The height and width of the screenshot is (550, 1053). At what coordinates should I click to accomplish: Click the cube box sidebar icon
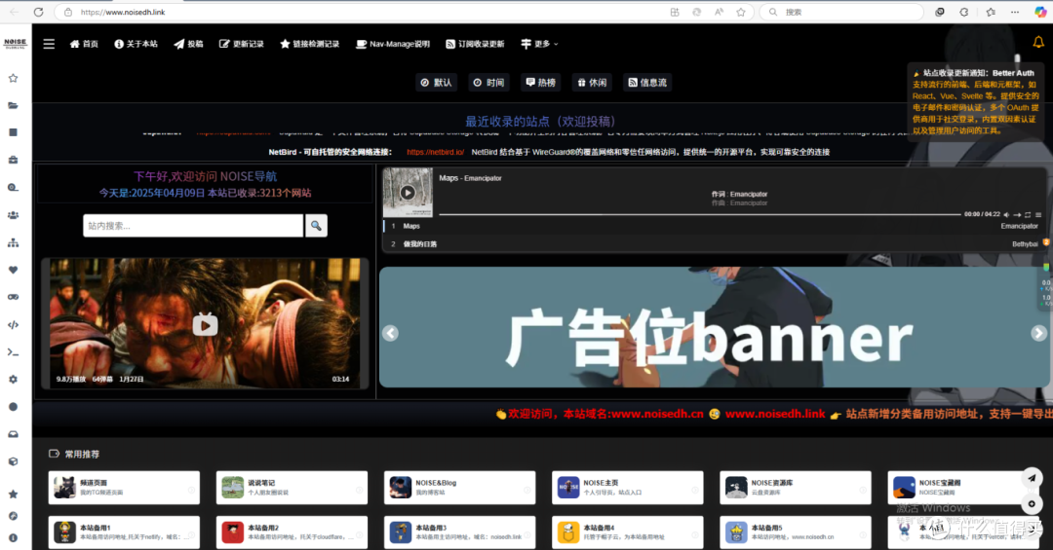point(13,461)
